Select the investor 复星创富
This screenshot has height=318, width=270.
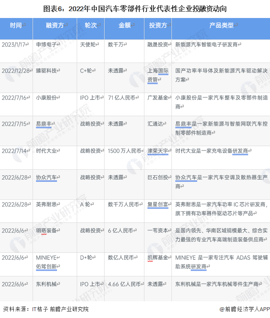[x=158, y=204]
